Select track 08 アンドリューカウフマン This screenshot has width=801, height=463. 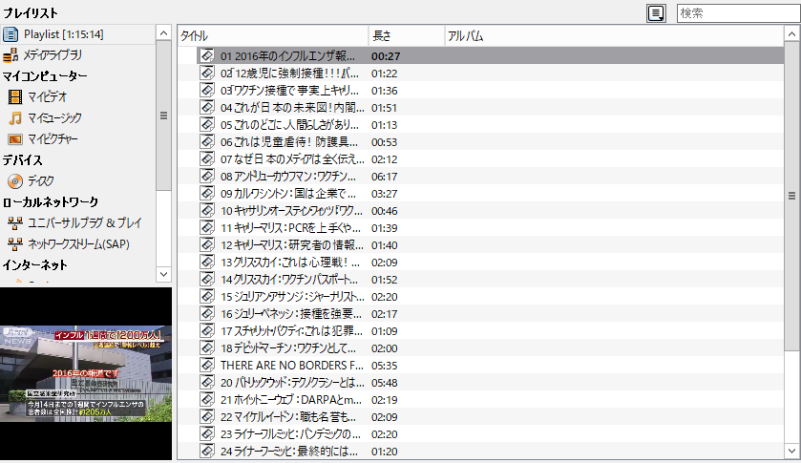(287, 176)
